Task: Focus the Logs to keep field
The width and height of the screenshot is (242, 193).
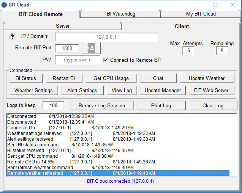Action: coord(53,105)
